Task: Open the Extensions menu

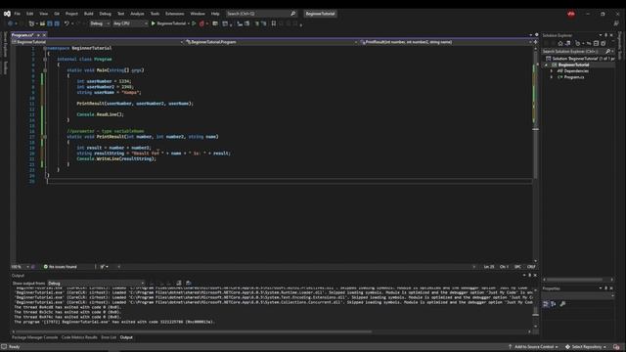Action: point(175,14)
